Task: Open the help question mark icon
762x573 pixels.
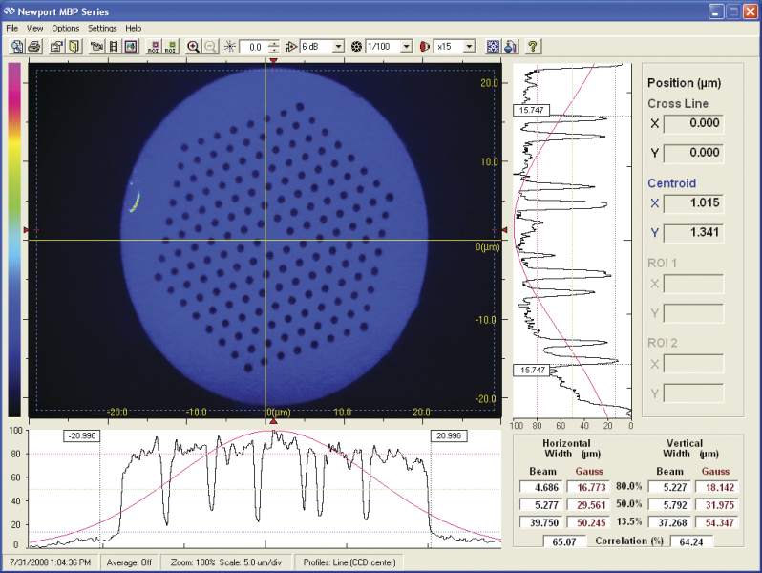Action: pyautogui.click(x=532, y=46)
